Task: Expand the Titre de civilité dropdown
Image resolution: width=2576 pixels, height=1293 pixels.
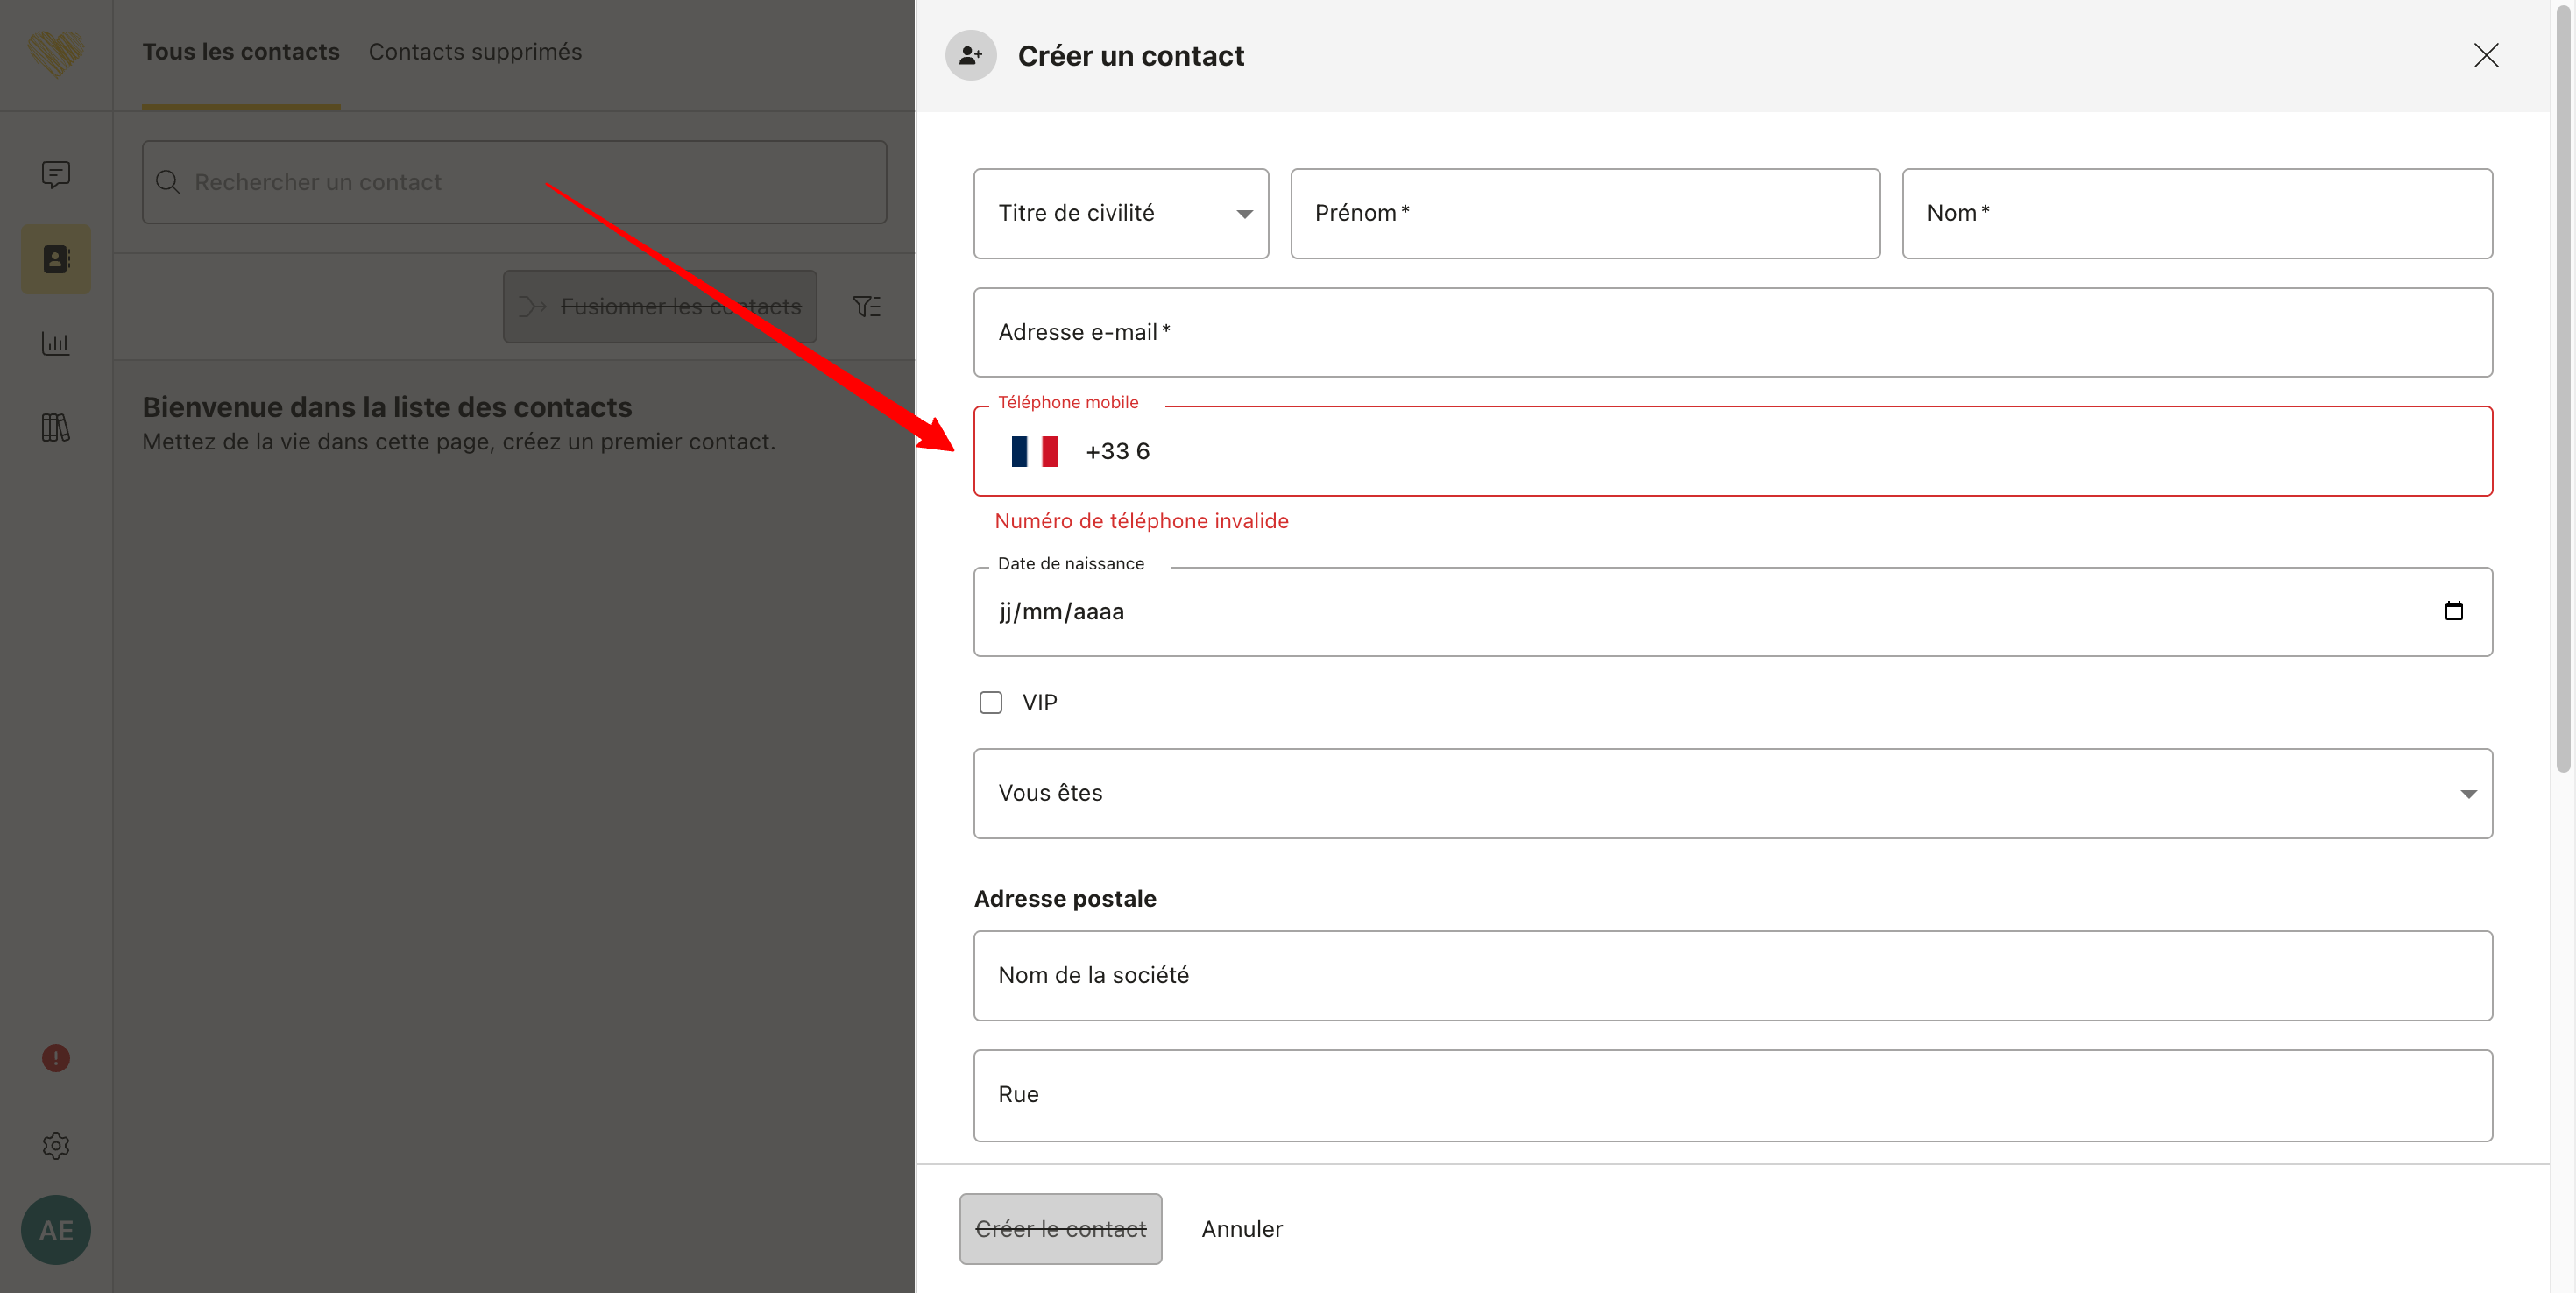Action: [x=1121, y=214]
